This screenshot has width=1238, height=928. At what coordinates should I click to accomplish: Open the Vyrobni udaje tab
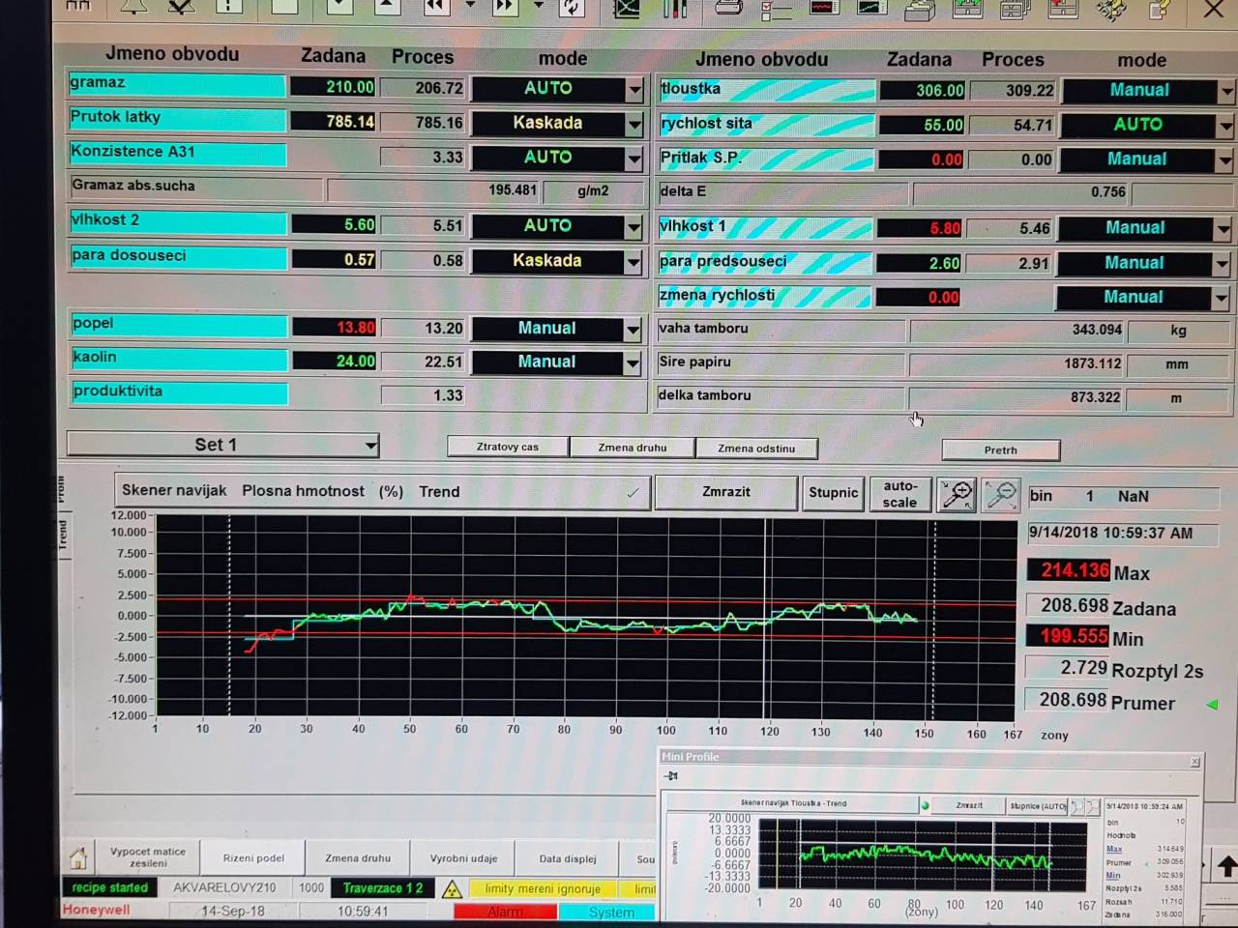pos(463,858)
